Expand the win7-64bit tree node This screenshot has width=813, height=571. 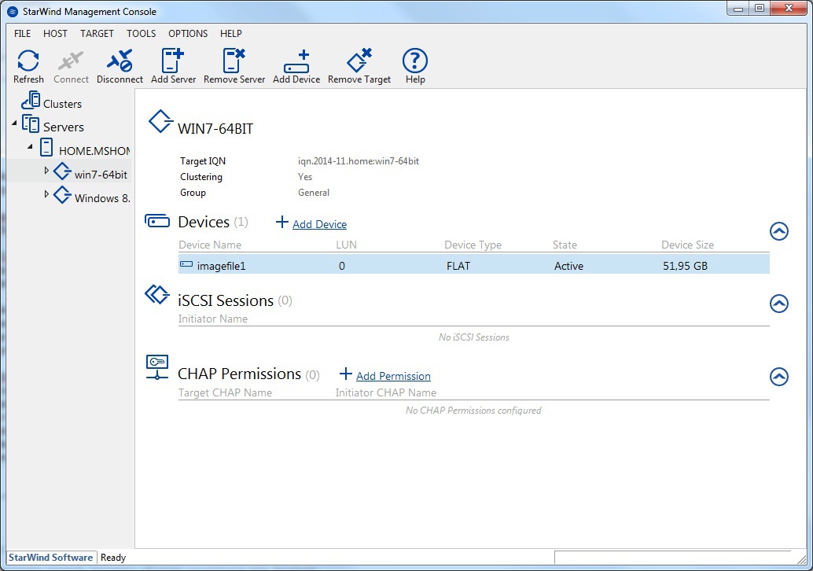(x=46, y=170)
